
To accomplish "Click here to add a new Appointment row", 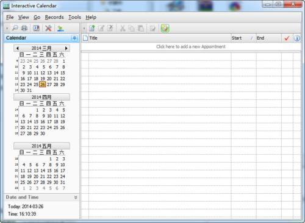I will click(x=191, y=47).
